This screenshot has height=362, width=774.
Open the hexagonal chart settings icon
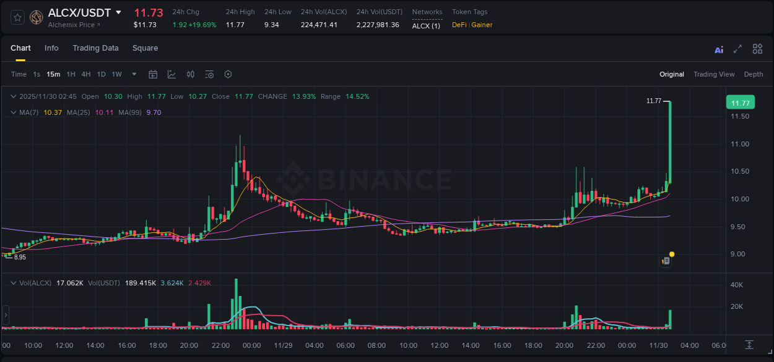coord(228,74)
